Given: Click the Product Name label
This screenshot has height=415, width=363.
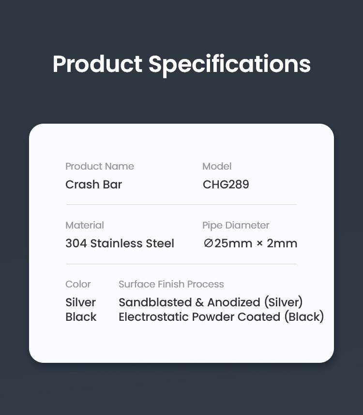Looking at the screenshot, I should (100, 166).
